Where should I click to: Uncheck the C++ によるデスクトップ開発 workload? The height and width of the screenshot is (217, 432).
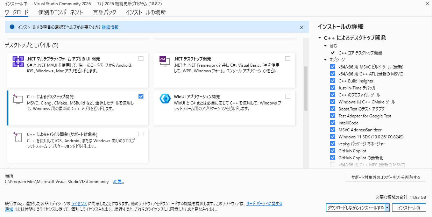[x=141, y=96]
